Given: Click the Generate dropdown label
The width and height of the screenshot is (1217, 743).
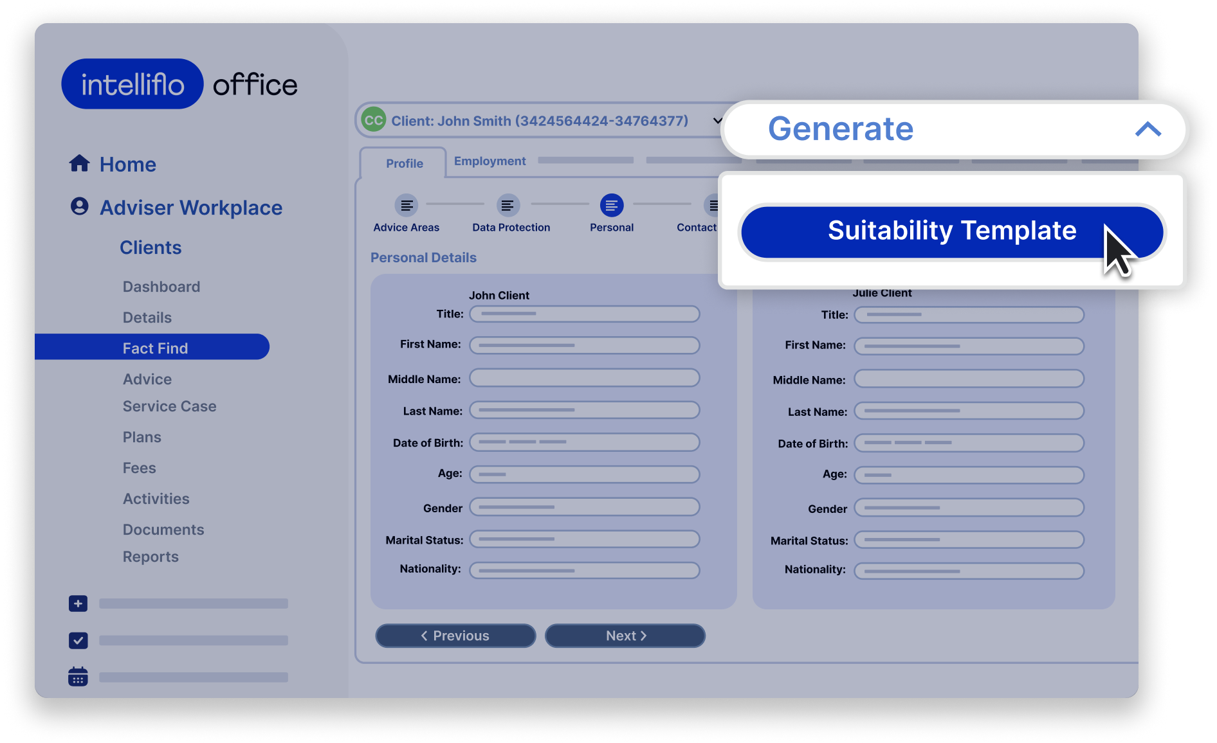Looking at the screenshot, I should pos(841,129).
